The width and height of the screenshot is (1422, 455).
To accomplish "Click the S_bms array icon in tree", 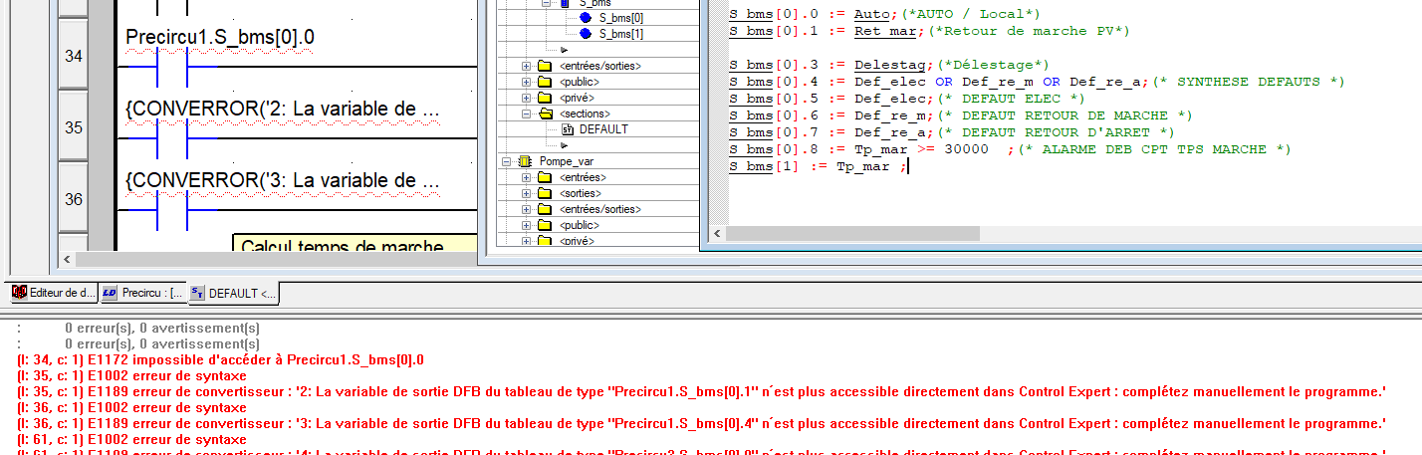I will (565, 4).
